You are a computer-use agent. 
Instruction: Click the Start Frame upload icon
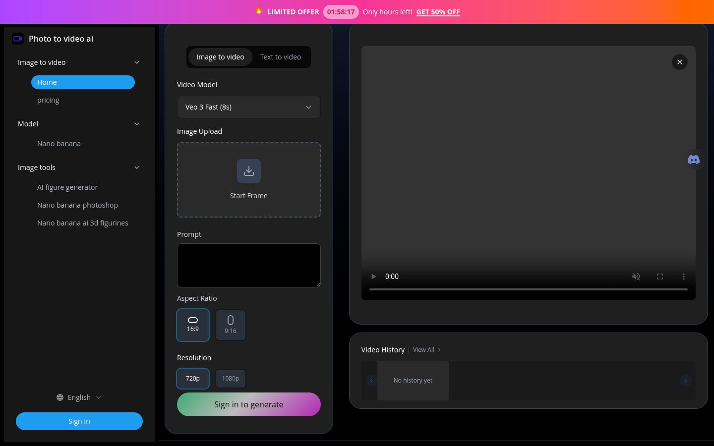tap(249, 171)
